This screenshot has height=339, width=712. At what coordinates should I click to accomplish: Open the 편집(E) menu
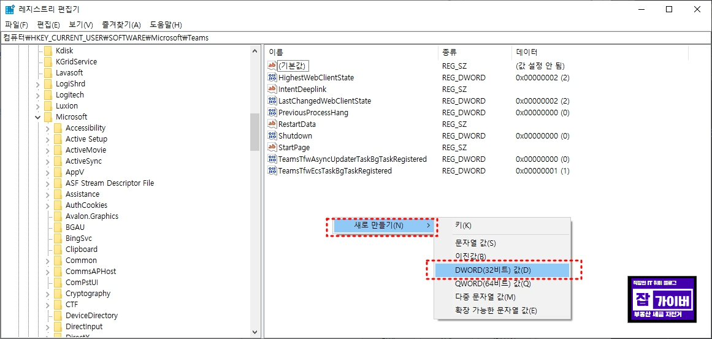click(x=48, y=25)
